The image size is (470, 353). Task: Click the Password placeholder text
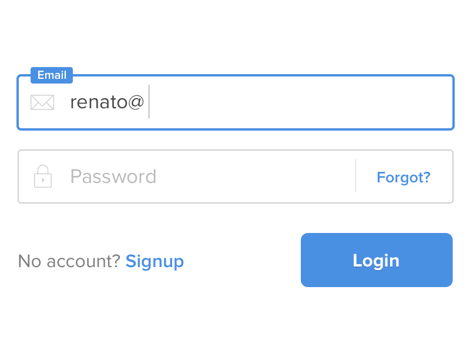tap(113, 176)
